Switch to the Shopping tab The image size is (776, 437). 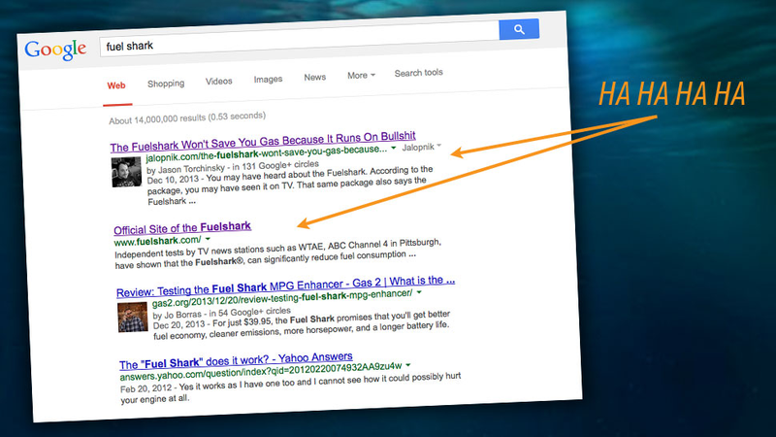tap(166, 84)
